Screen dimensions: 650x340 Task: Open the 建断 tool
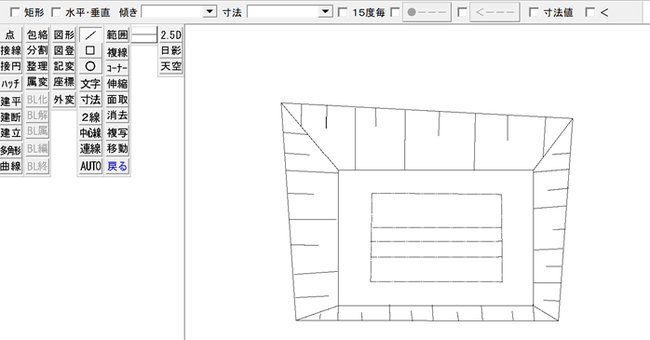(x=10, y=117)
